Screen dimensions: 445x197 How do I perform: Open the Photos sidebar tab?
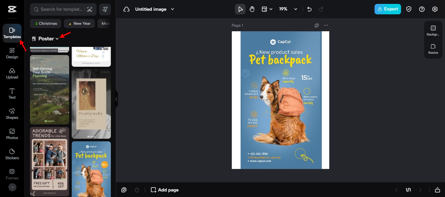pyautogui.click(x=12, y=134)
